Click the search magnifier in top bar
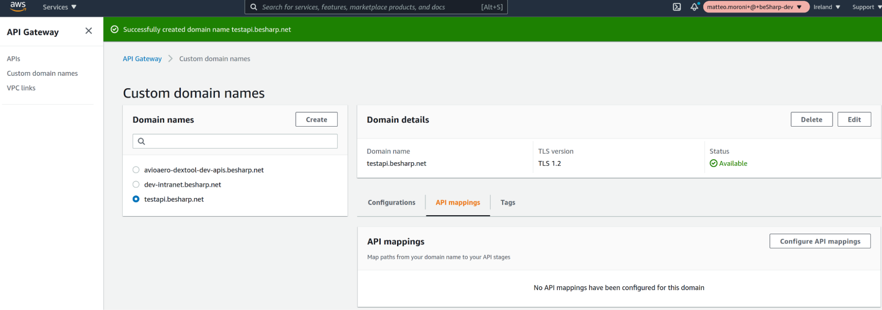882x310 pixels. click(x=254, y=7)
